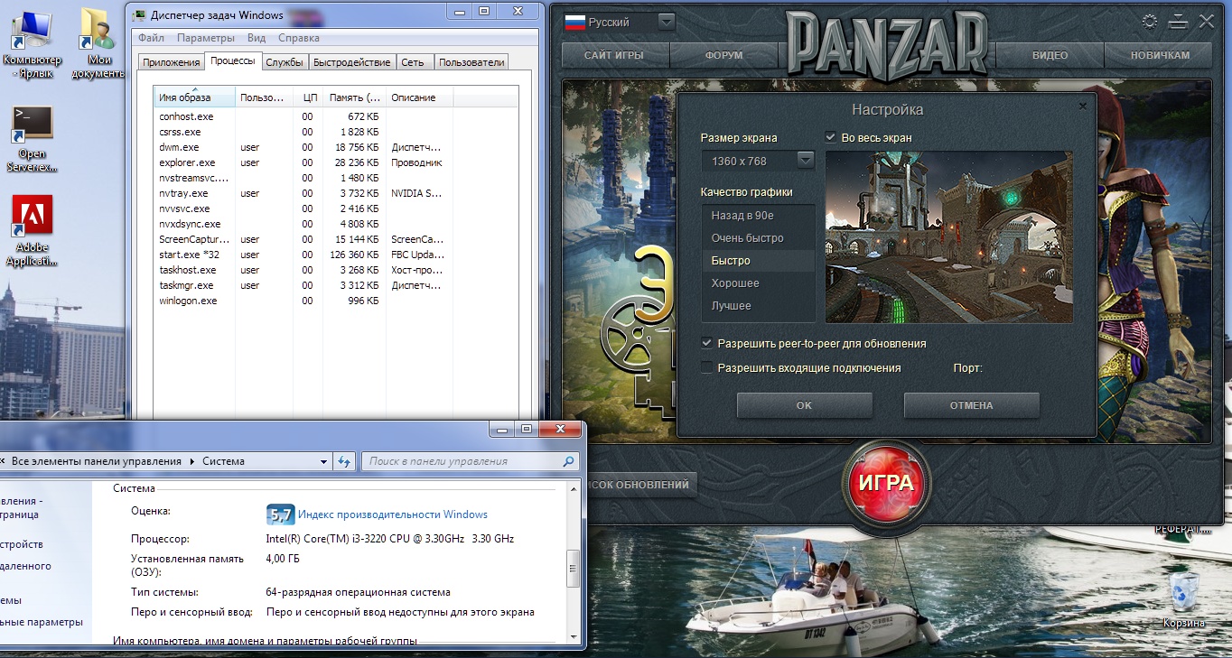1232x658 pixels.
Task: Select start.exe *32 process row
Action: tap(336, 255)
